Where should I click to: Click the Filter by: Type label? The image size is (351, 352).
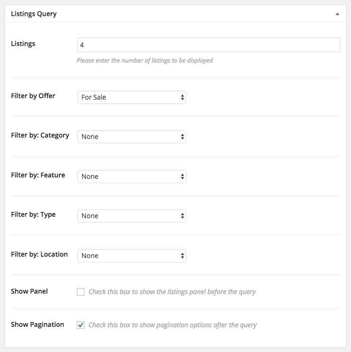tap(33, 214)
